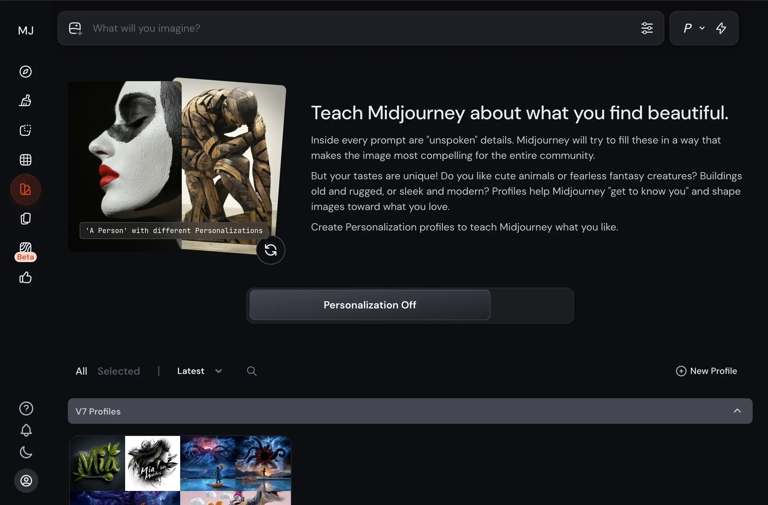Regenerate the example image with the refresh icon

[x=270, y=250]
